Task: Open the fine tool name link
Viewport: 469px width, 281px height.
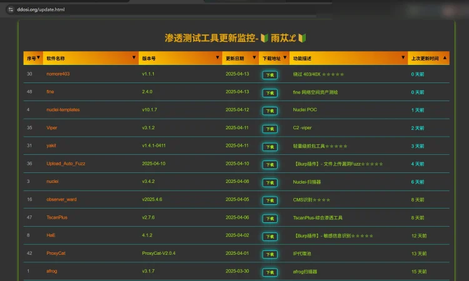Action: (50, 92)
